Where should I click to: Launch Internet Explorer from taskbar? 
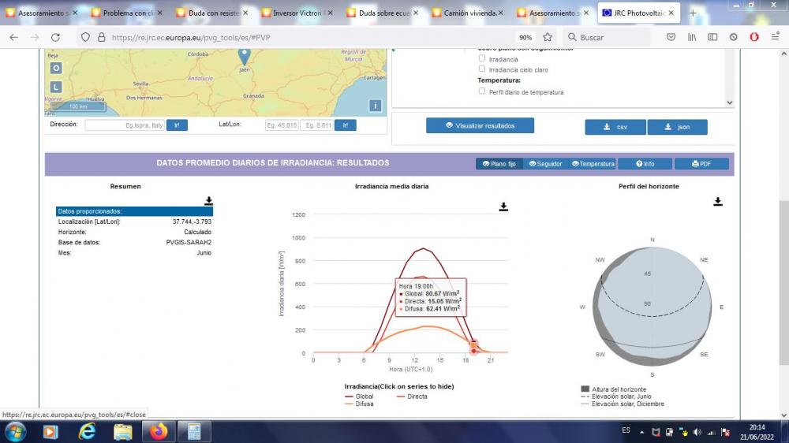tap(87, 431)
